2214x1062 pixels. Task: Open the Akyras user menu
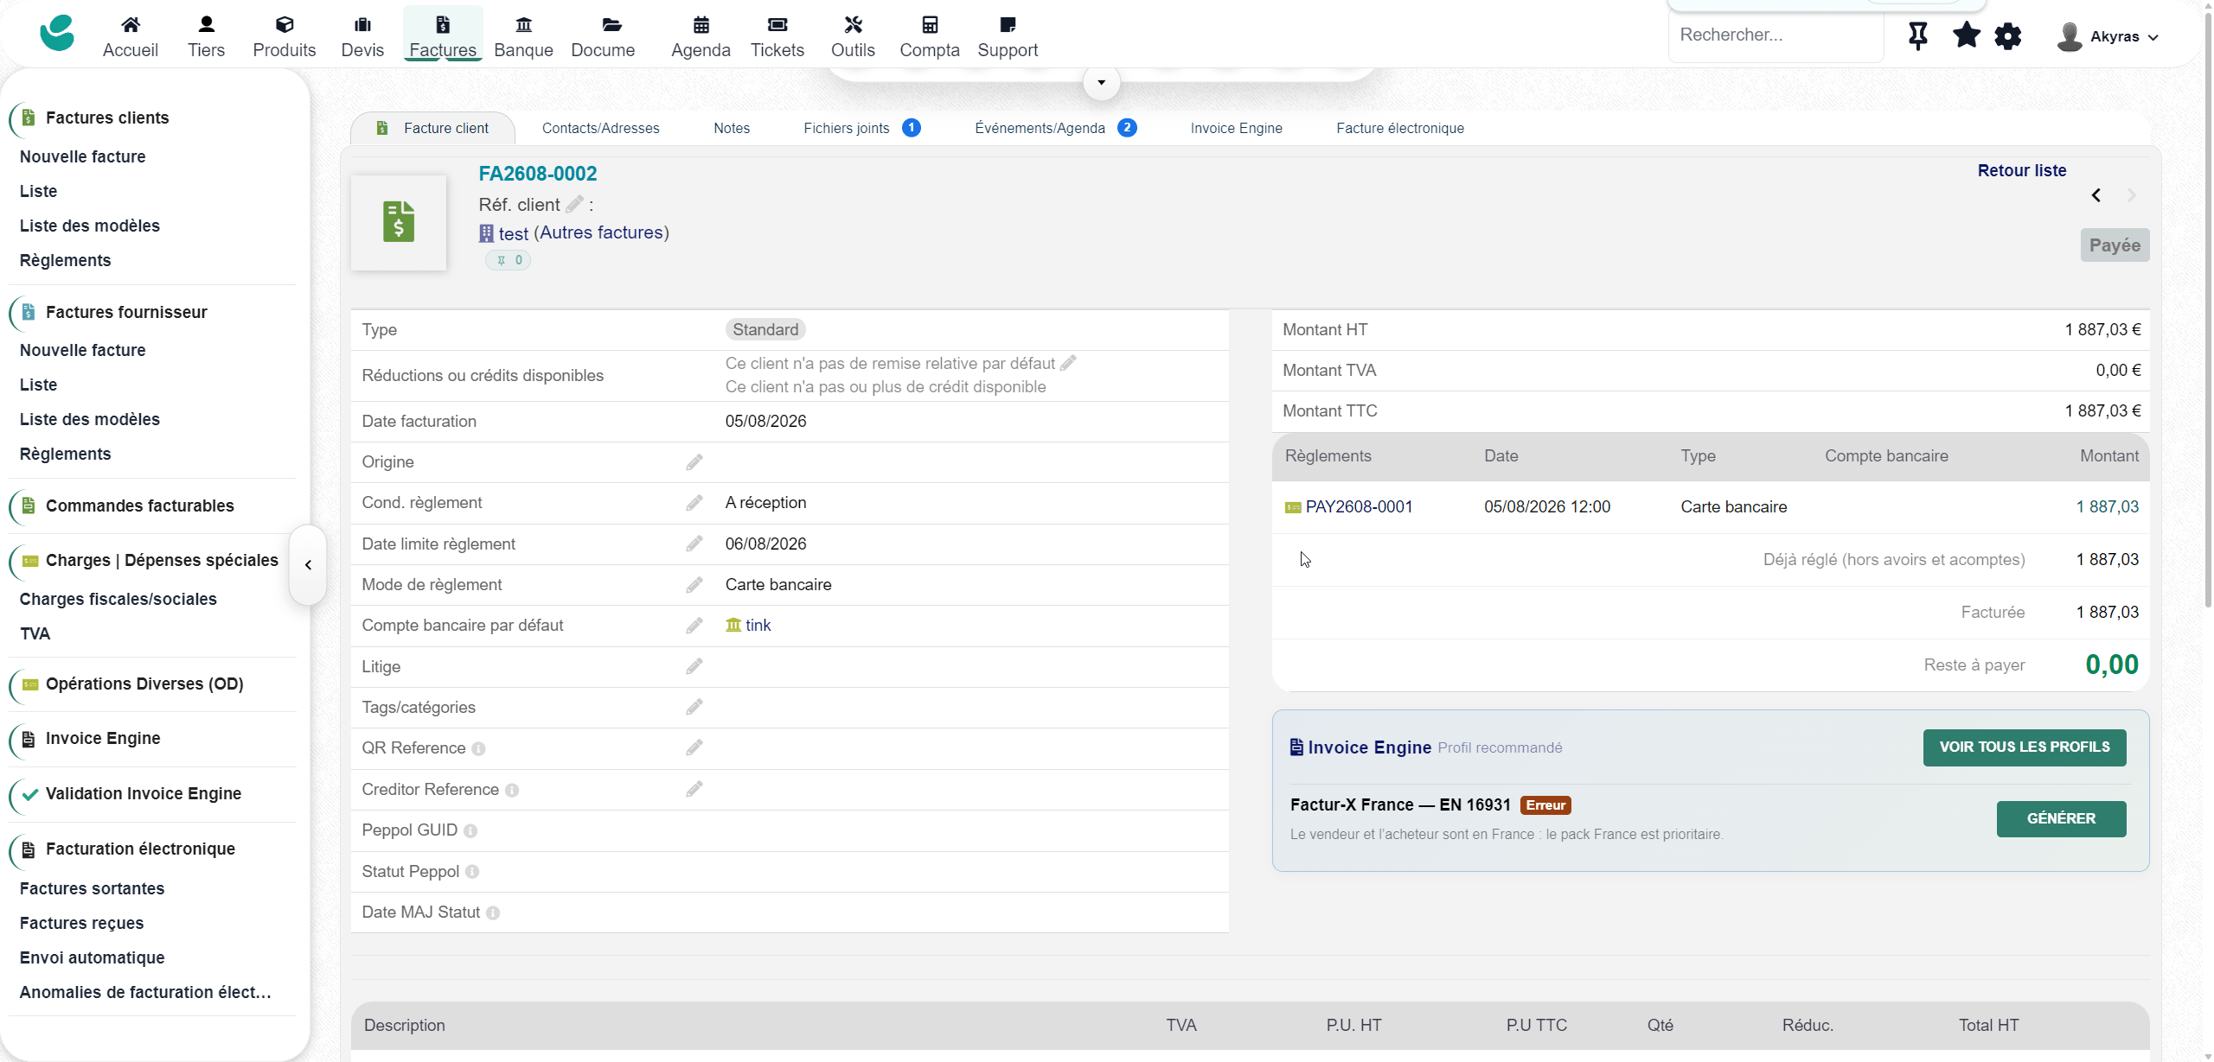click(x=2108, y=36)
